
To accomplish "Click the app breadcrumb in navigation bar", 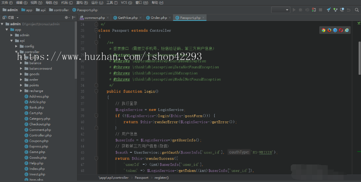I will pyautogui.click(x=27, y=10).
